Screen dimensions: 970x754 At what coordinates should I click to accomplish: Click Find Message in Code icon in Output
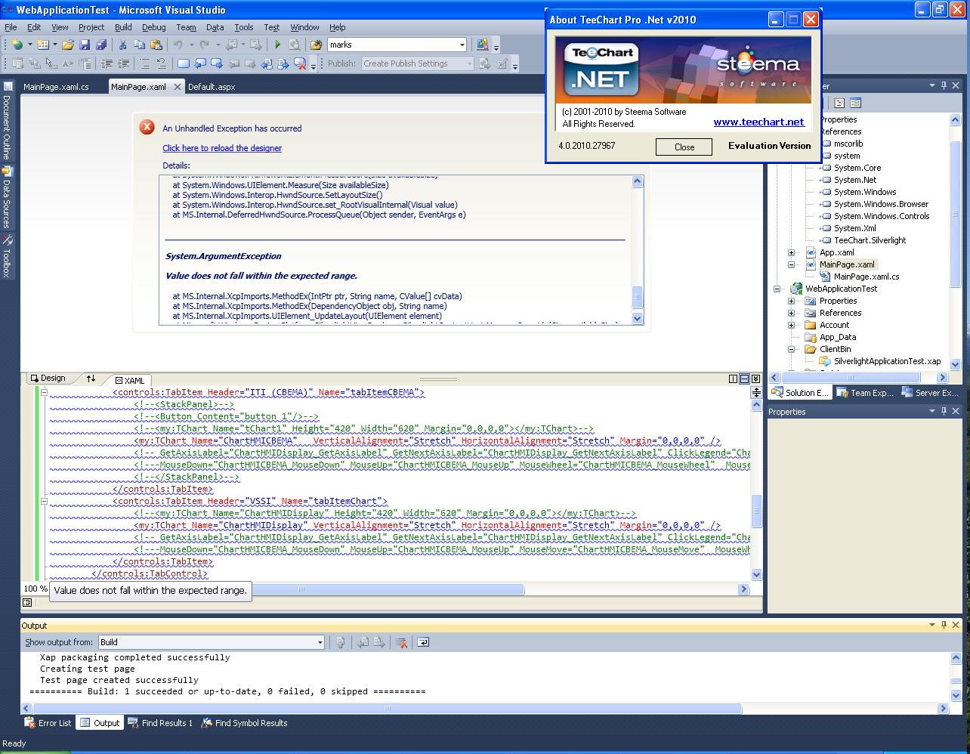pyautogui.click(x=341, y=642)
